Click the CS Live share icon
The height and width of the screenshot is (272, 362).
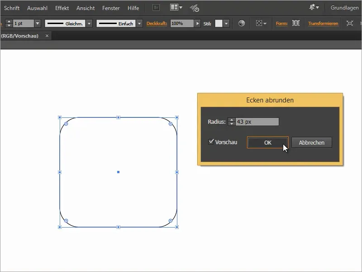[195, 7]
